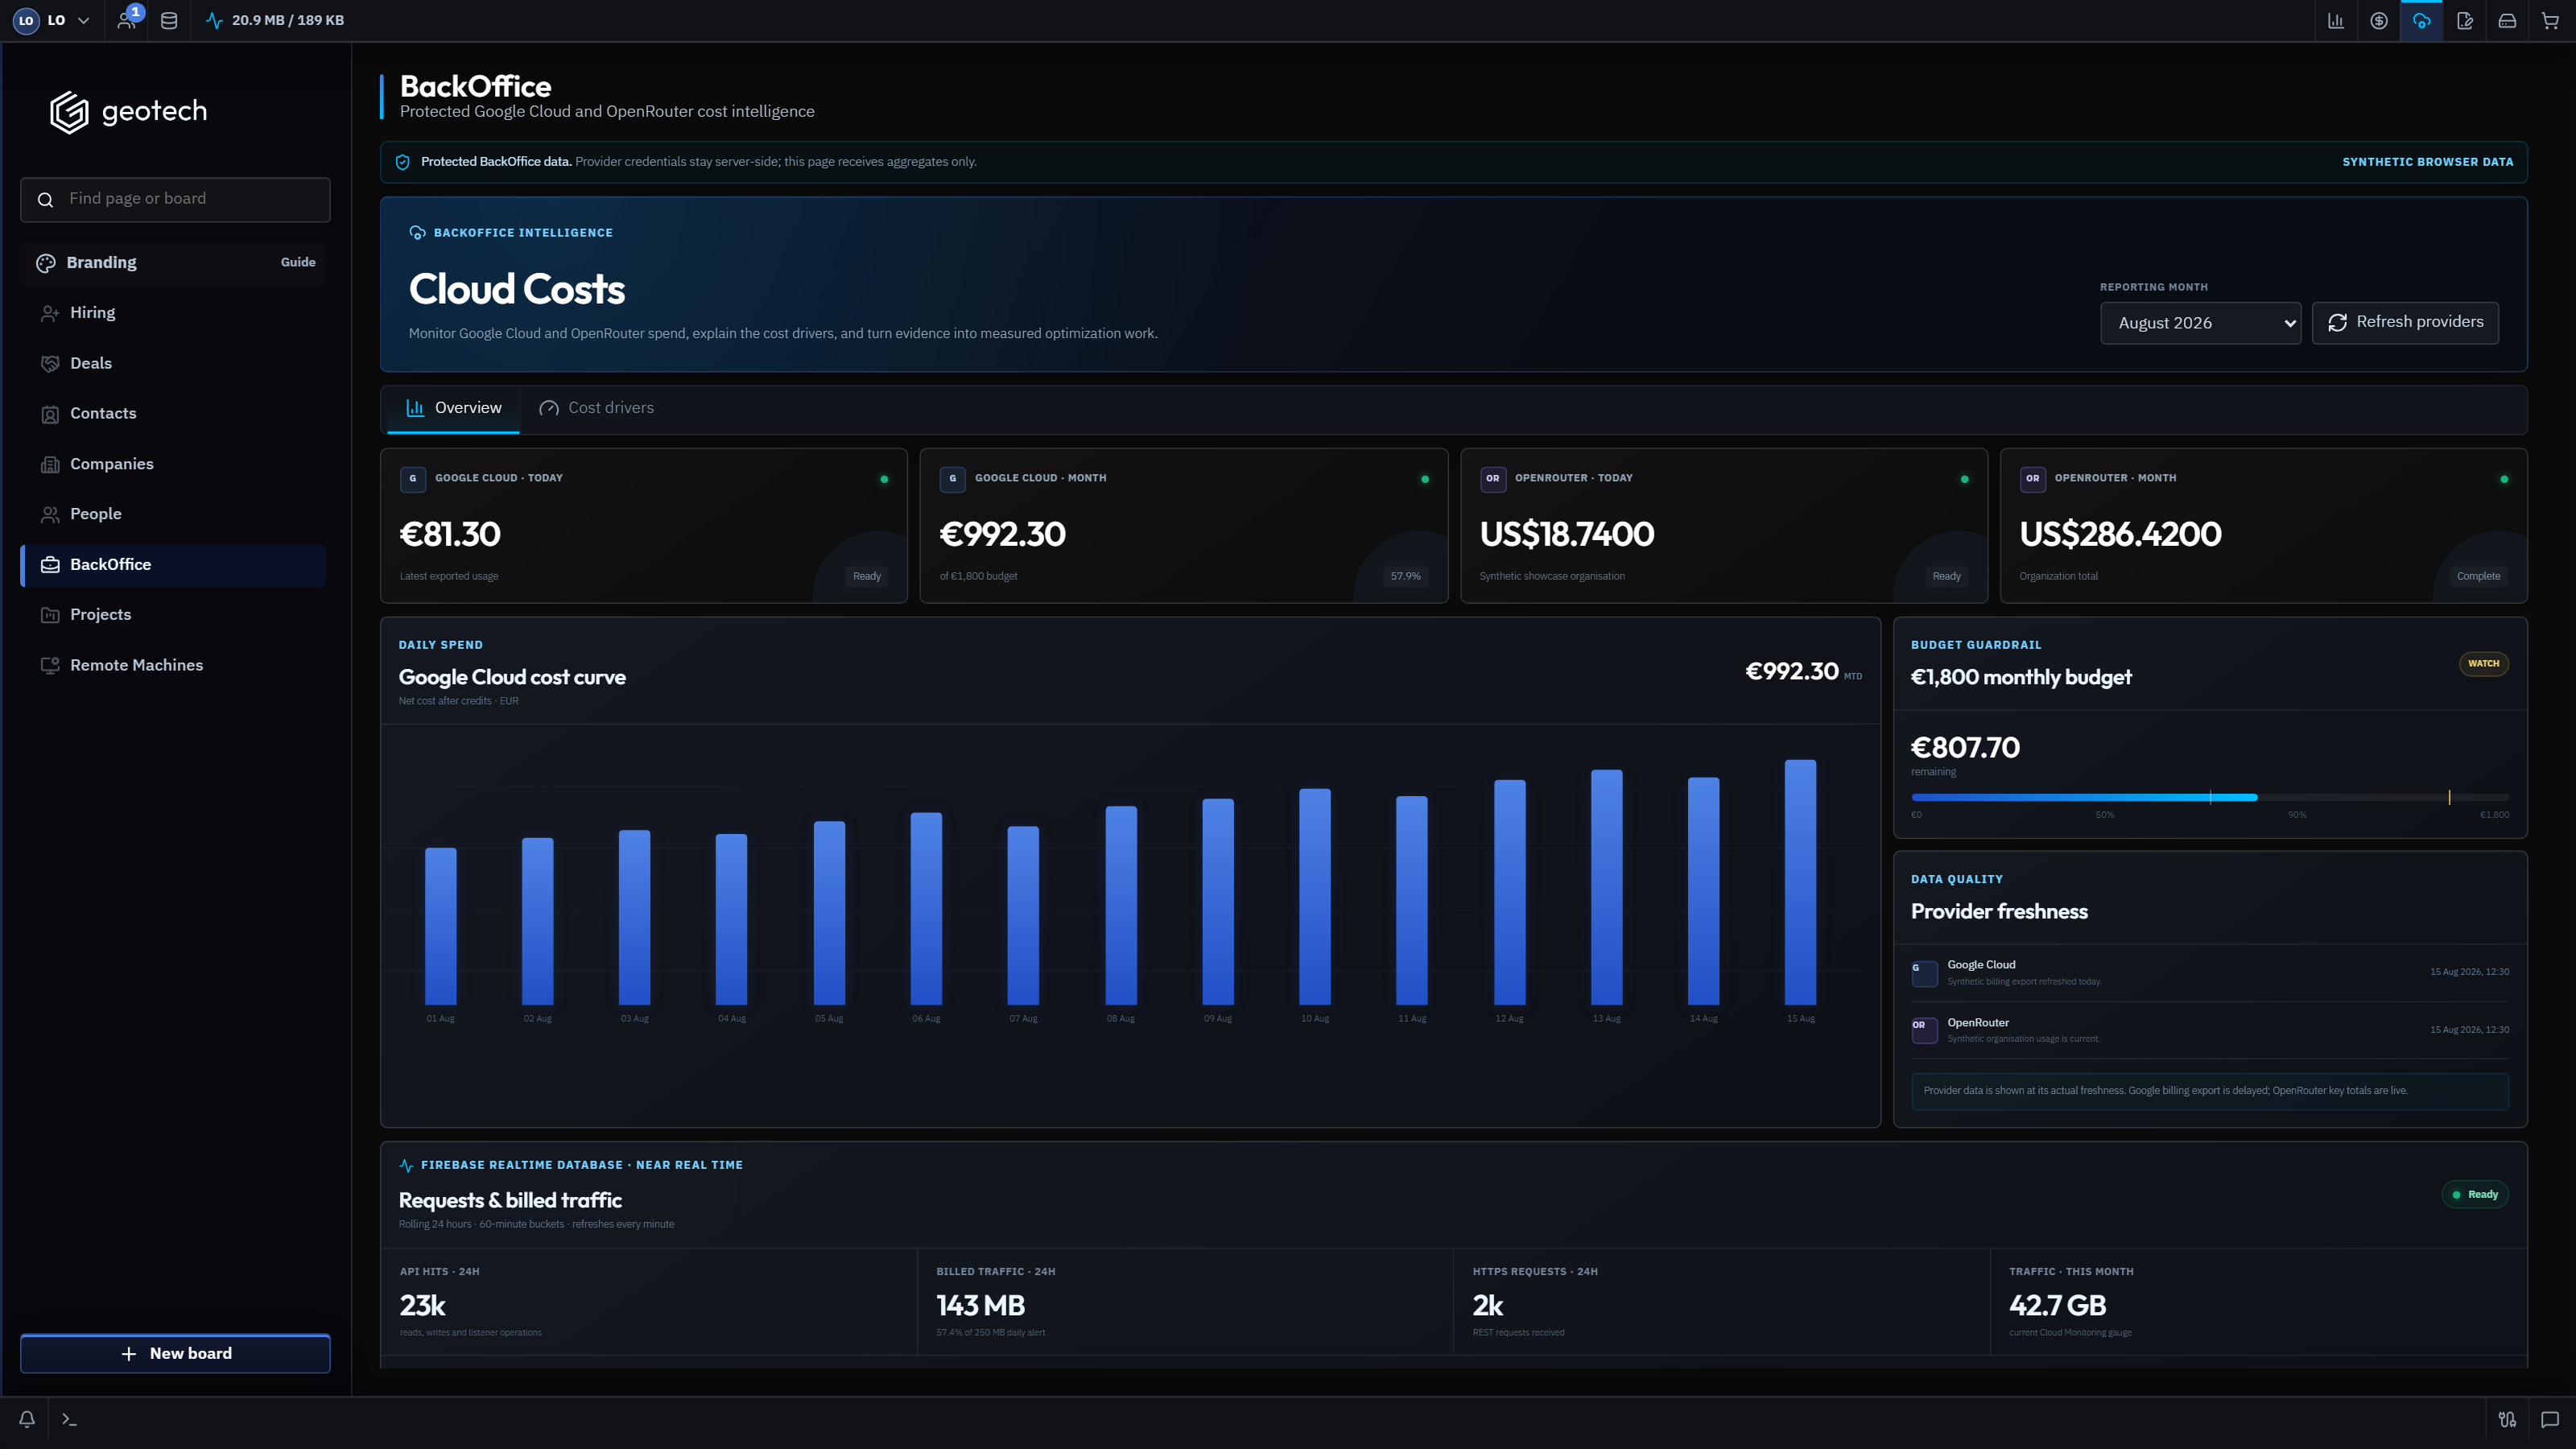Click the New board button

pos(175,1353)
